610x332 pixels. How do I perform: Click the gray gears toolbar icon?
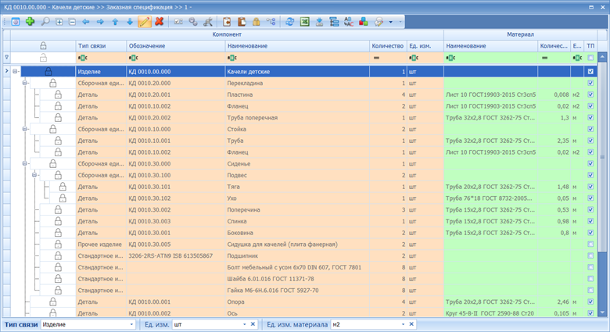(193, 22)
